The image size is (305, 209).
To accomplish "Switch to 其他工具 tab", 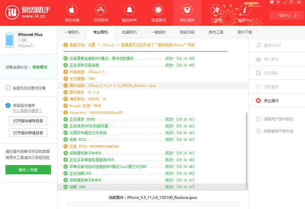I will [216, 32].
